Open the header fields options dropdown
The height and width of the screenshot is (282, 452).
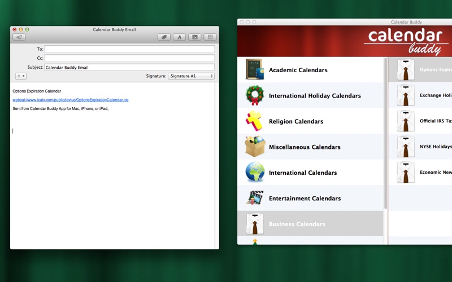click(21, 76)
